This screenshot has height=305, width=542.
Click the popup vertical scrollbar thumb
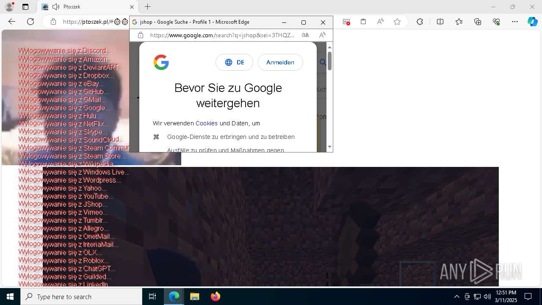tap(329, 61)
